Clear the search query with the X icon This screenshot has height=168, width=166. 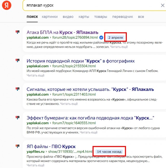tap(163, 5)
